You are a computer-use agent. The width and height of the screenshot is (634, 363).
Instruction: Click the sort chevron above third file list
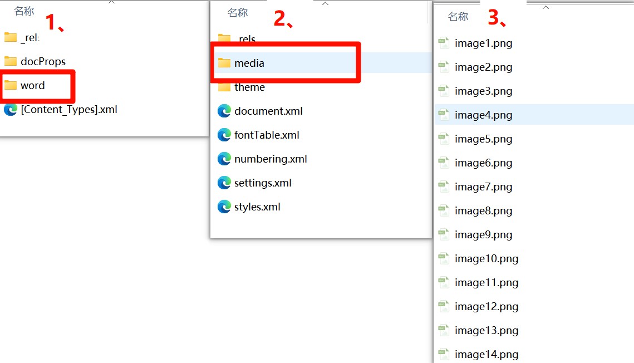546,7
